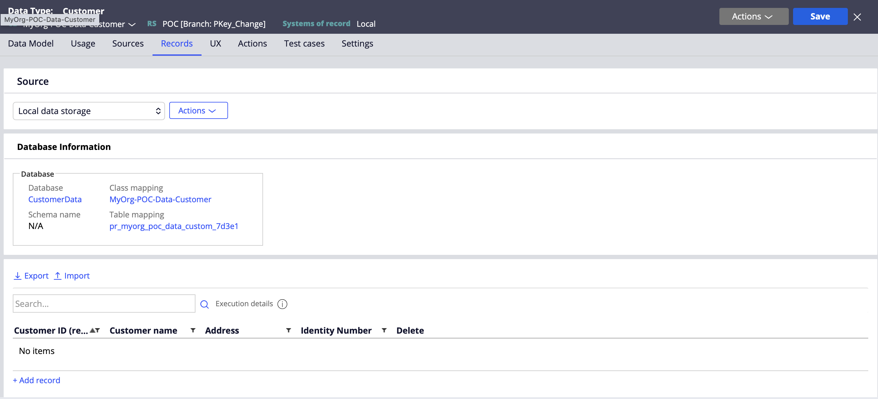
Task: Open the pr_myorg_poc_data_custom_7d3e1 table mapping
Action: point(174,226)
